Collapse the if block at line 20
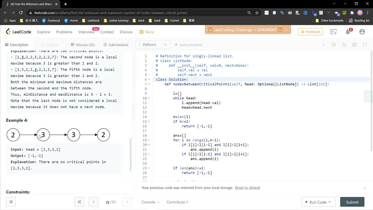 [149, 145]
